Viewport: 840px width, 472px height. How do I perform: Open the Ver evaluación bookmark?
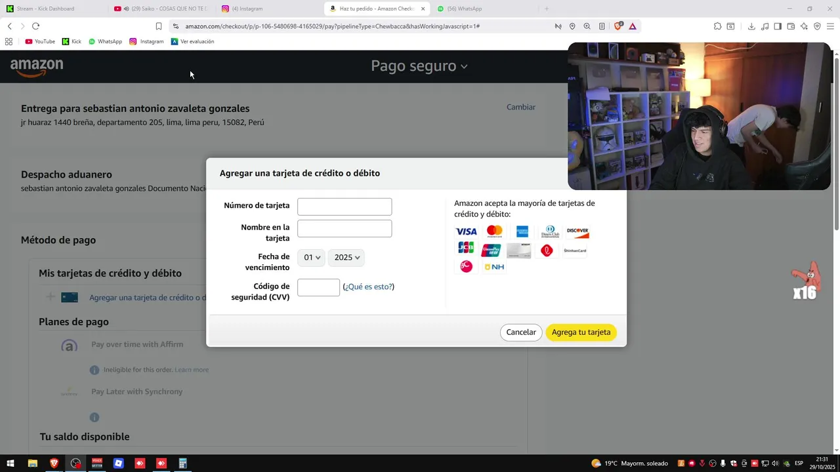(x=192, y=41)
